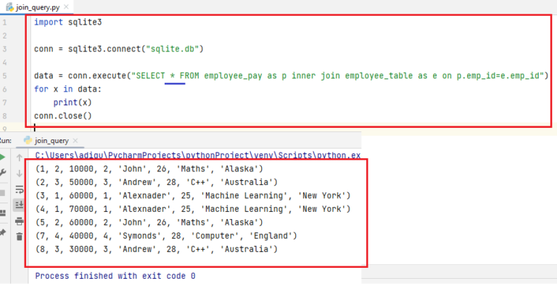The height and width of the screenshot is (294, 557).
Task: Select the join_query.py editor tab
Action: [x=37, y=7]
